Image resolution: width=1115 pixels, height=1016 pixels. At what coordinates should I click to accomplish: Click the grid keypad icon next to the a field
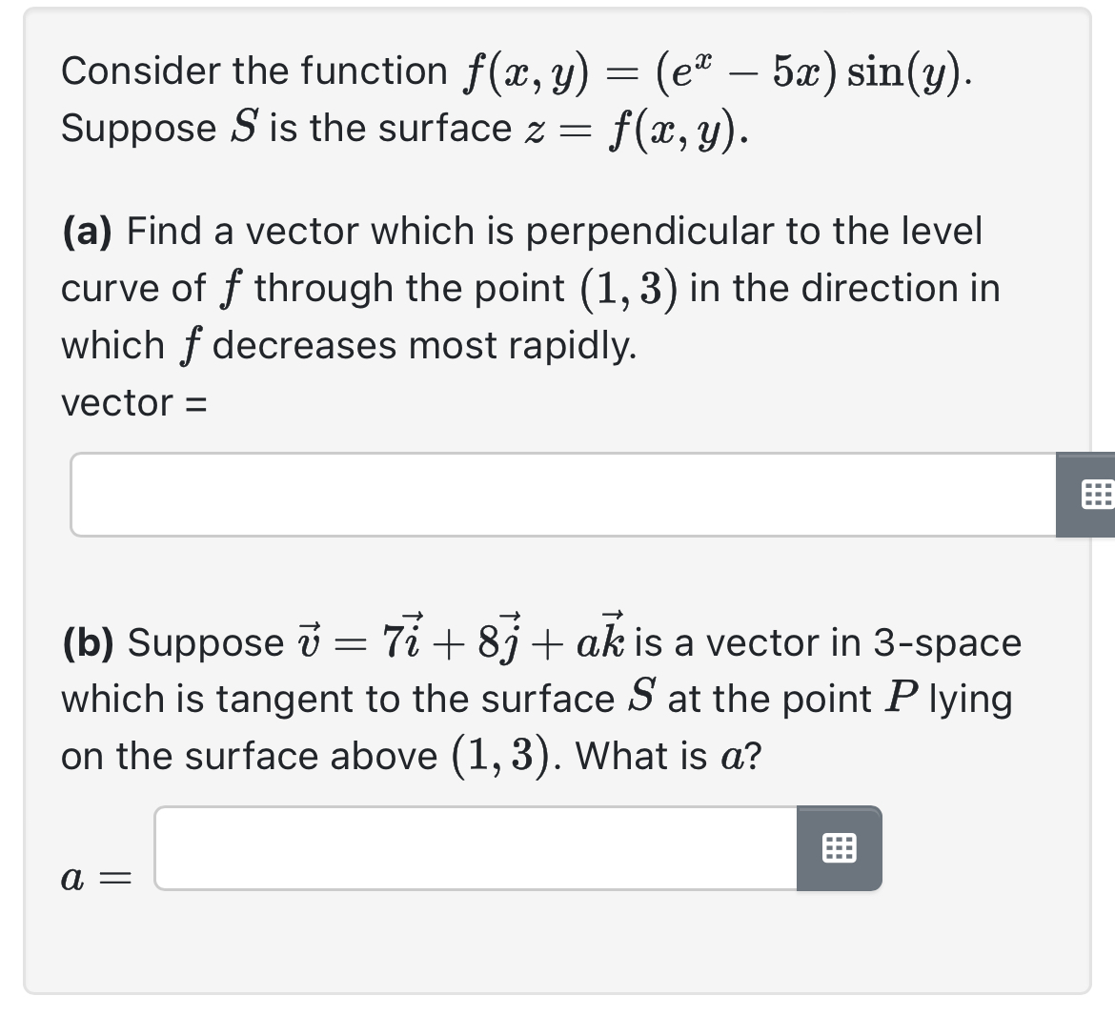point(839,847)
